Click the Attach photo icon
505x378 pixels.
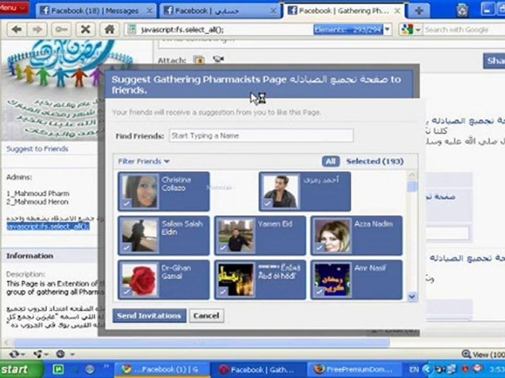[199, 60]
